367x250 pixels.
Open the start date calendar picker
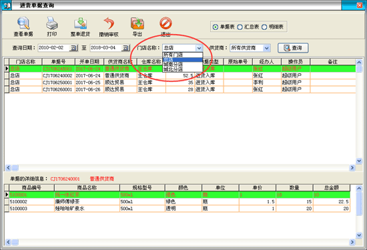coord(73,48)
